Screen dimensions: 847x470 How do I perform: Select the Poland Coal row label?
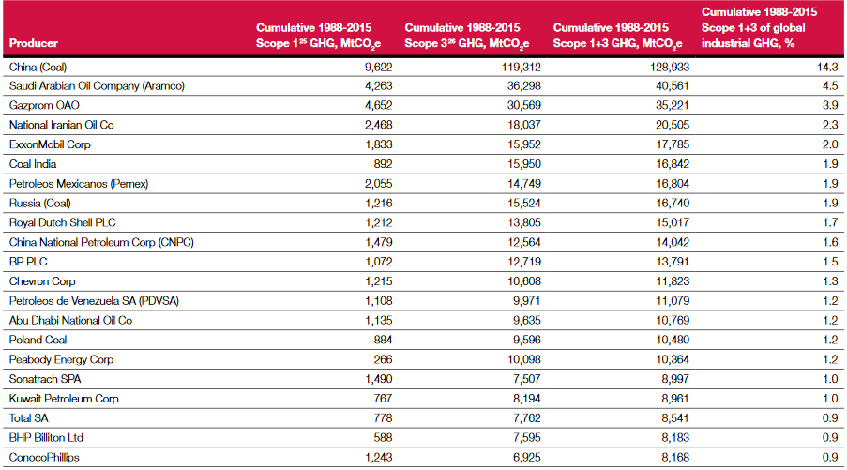[x=38, y=340]
